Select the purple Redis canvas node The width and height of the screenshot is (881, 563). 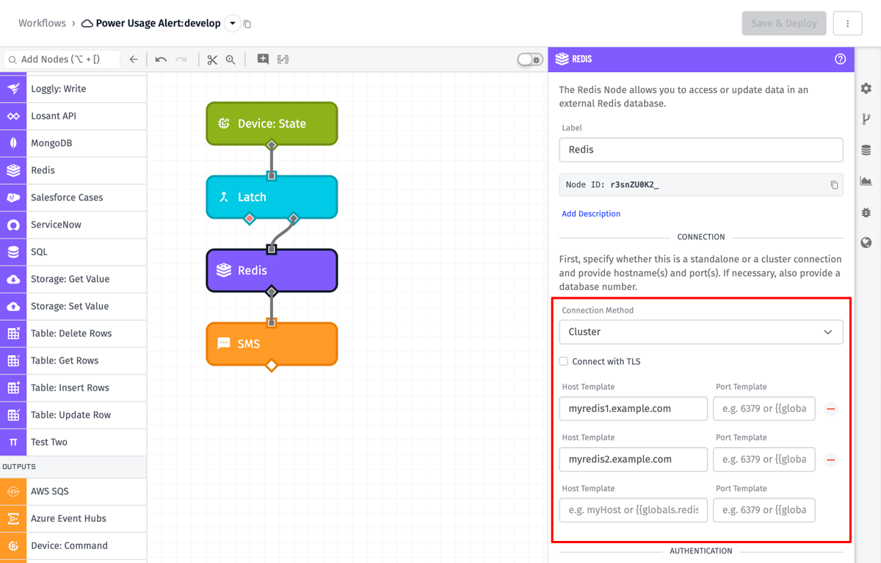[272, 270]
